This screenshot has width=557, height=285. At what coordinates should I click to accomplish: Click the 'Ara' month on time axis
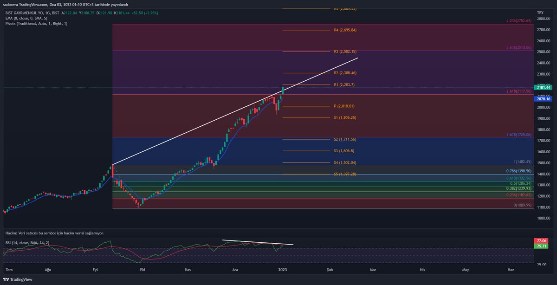(x=235, y=269)
